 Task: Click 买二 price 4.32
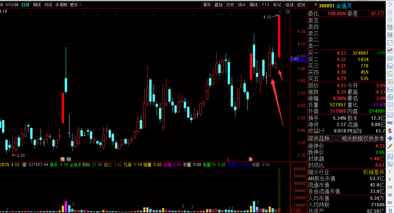tap(341, 60)
